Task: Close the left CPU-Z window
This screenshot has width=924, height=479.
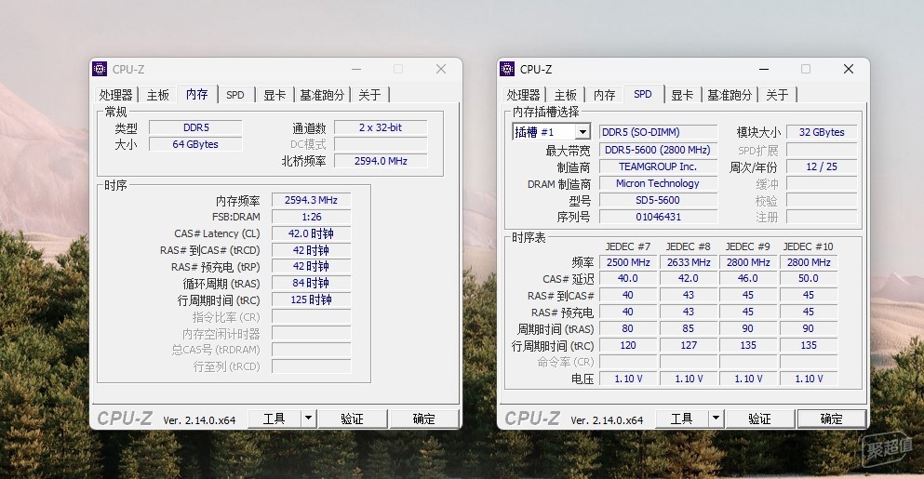Action: point(441,69)
